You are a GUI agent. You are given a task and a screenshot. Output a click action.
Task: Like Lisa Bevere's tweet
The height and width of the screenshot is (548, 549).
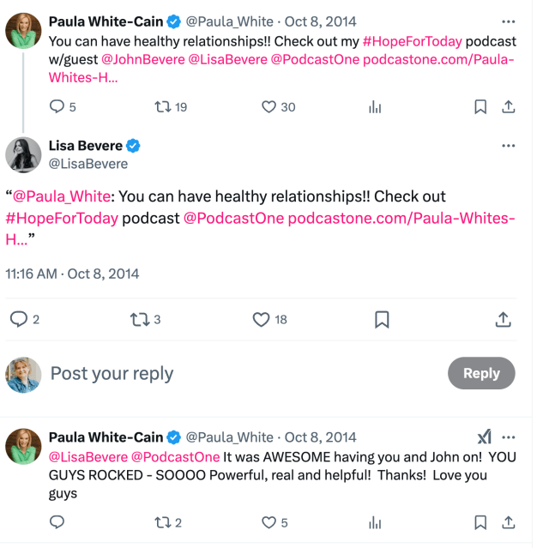click(262, 319)
